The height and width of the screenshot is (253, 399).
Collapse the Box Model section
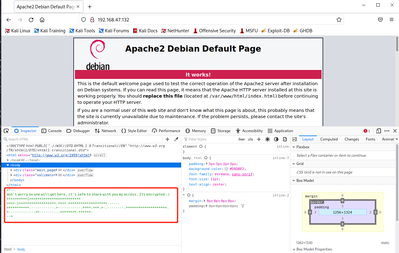(294, 181)
